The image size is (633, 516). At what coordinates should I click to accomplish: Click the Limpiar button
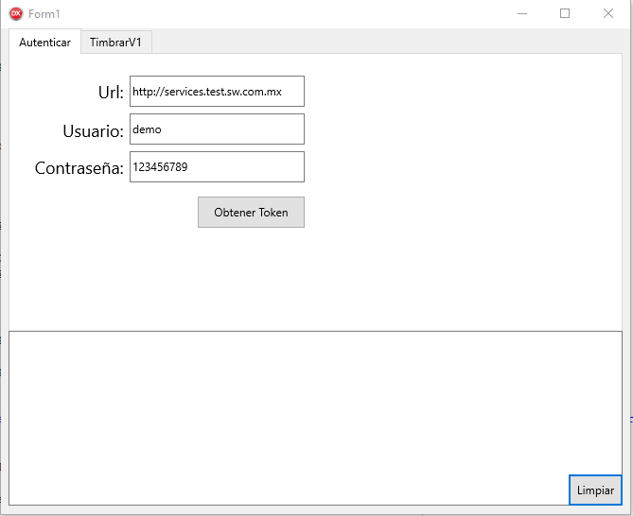[595, 490]
